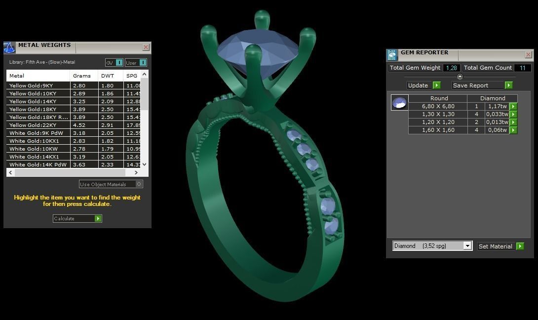Click green arrow next to Update

click(436, 85)
